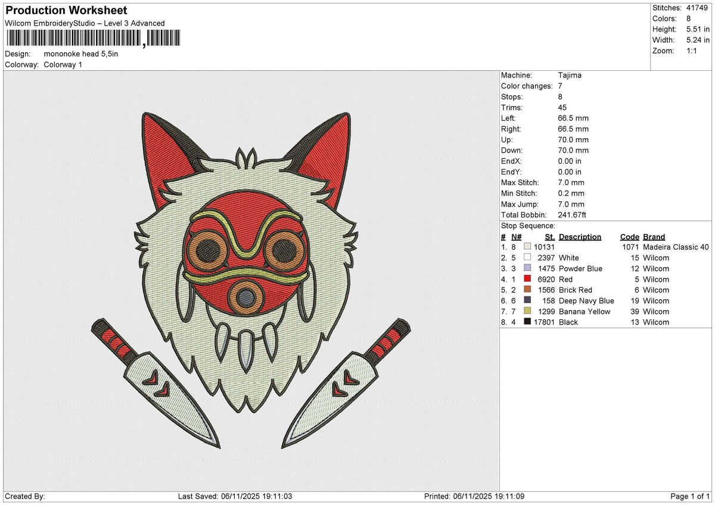
Task: Click the Down value 70.0 mm
Action: point(573,151)
